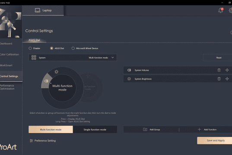Delete the System Brightness function

pyautogui.click(x=219, y=79)
